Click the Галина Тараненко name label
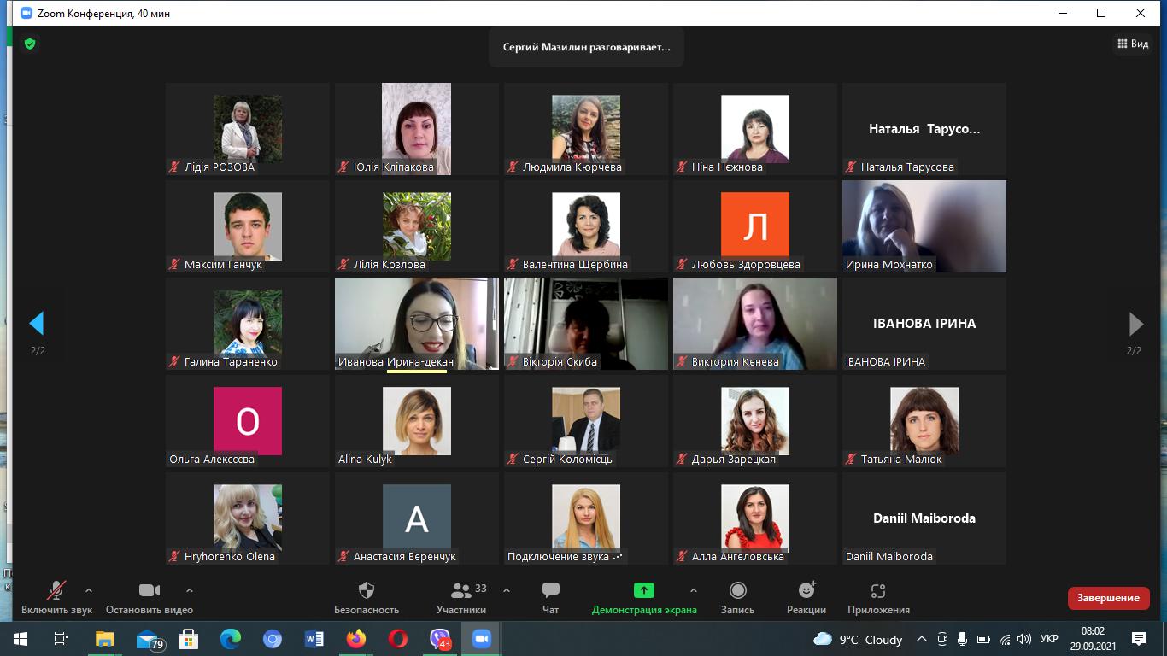The height and width of the screenshot is (656, 1167). pos(231,362)
